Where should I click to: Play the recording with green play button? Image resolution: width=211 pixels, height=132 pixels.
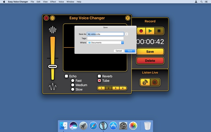click(150, 31)
